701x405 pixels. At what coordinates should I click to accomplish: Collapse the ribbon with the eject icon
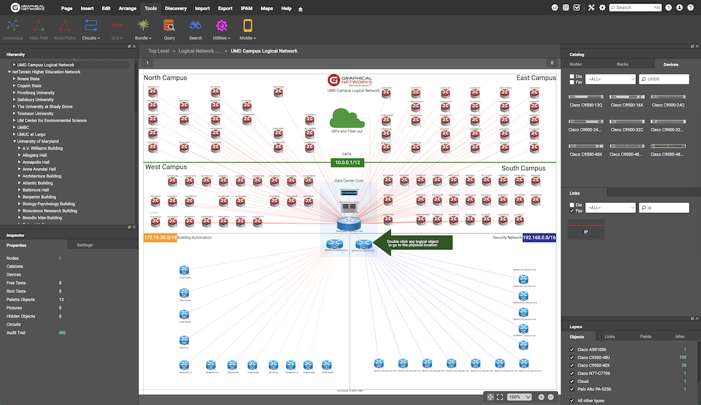pyautogui.click(x=301, y=9)
